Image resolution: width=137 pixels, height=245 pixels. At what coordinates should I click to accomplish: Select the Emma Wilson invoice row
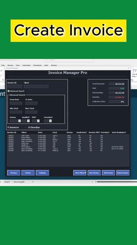[68, 138]
